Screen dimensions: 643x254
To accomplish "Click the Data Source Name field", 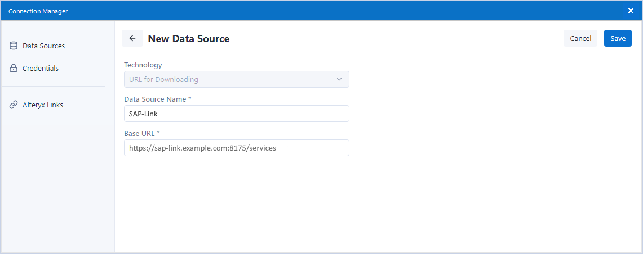I will click(x=237, y=114).
